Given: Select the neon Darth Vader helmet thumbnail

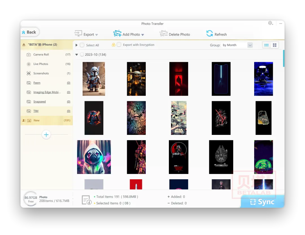Looking at the screenshot, I should tap(94, 118).
